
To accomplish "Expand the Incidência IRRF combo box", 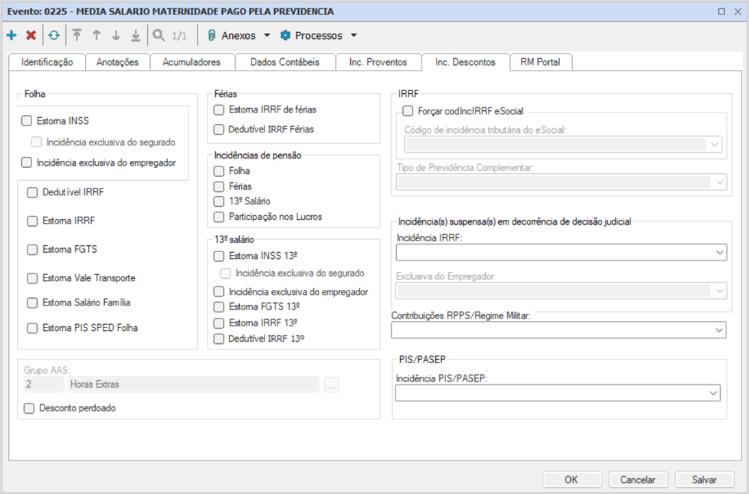I will (x=719, y=253).
